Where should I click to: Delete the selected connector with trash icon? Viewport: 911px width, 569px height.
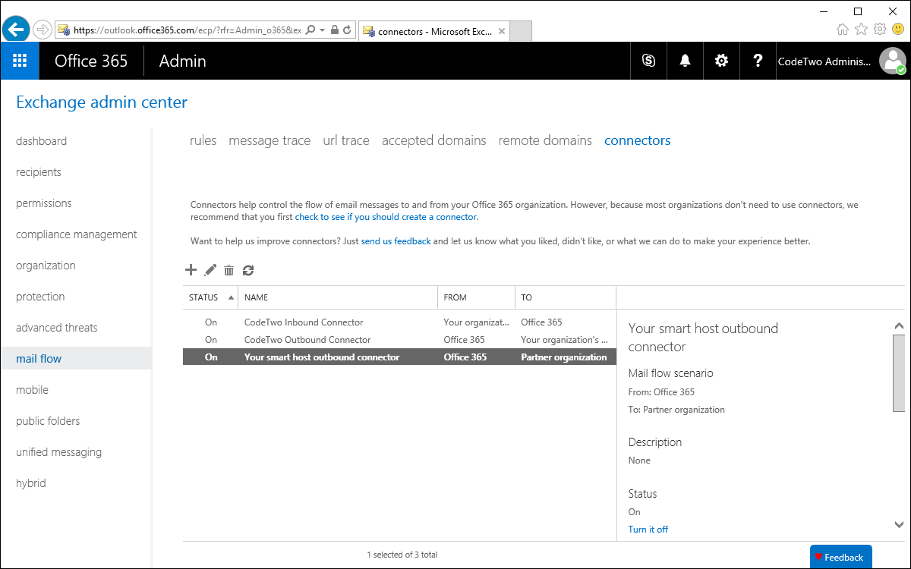coord(229,270)
